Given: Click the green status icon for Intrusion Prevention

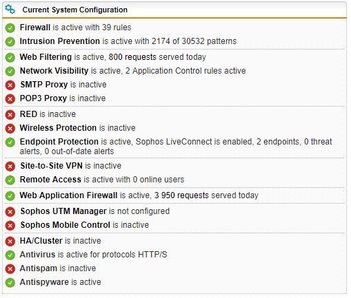Looking at the screenshot, I should (x=10, y=42).
